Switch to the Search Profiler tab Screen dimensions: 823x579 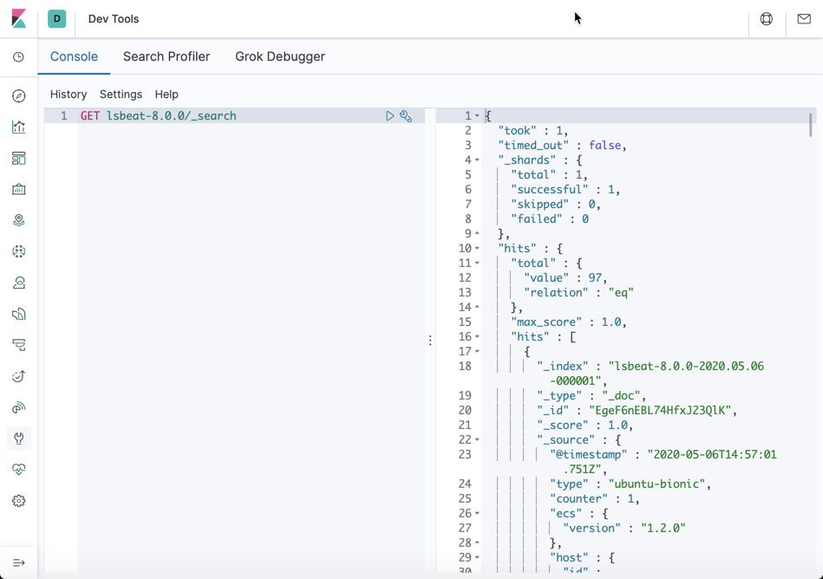[167, 56]
